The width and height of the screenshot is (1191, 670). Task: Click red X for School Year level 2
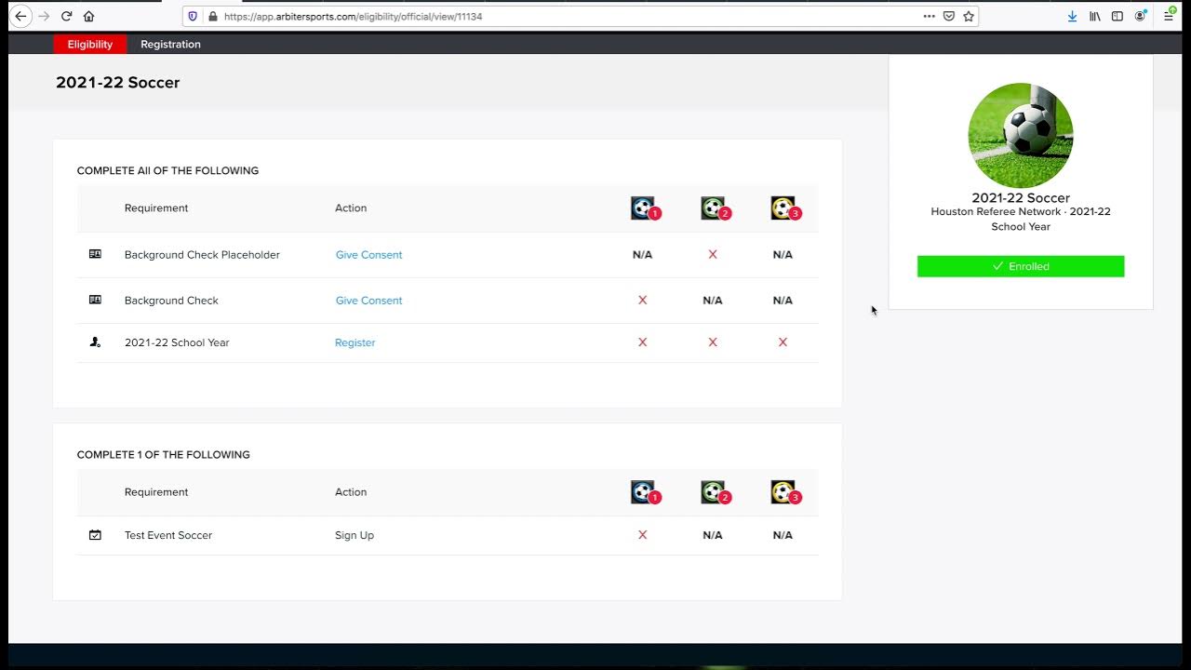point(713,342)
